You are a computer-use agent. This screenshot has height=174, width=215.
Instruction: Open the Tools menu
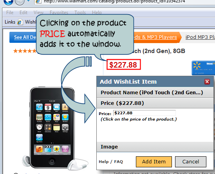(x=80, y=13)
